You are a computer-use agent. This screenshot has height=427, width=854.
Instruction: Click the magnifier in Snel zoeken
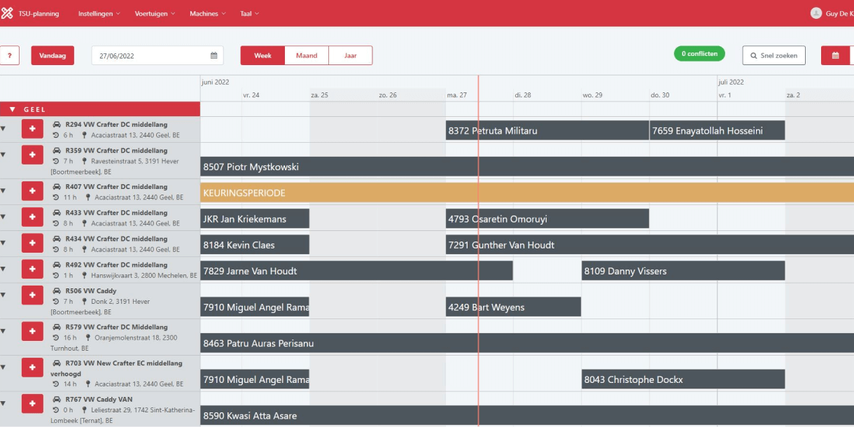(752, 55)
